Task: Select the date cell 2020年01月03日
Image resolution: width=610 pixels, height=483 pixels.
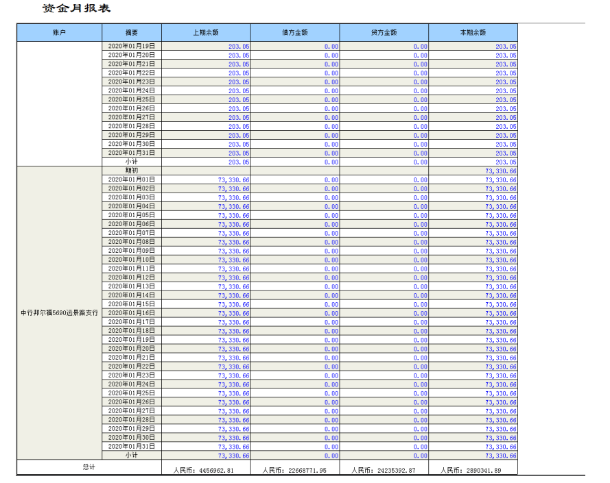Action: (x=132, y=197)
